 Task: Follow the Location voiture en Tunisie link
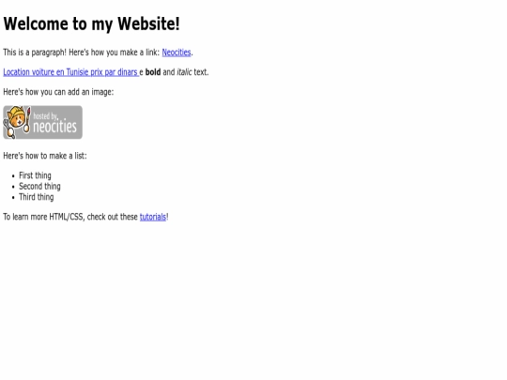tap(70, 72)
